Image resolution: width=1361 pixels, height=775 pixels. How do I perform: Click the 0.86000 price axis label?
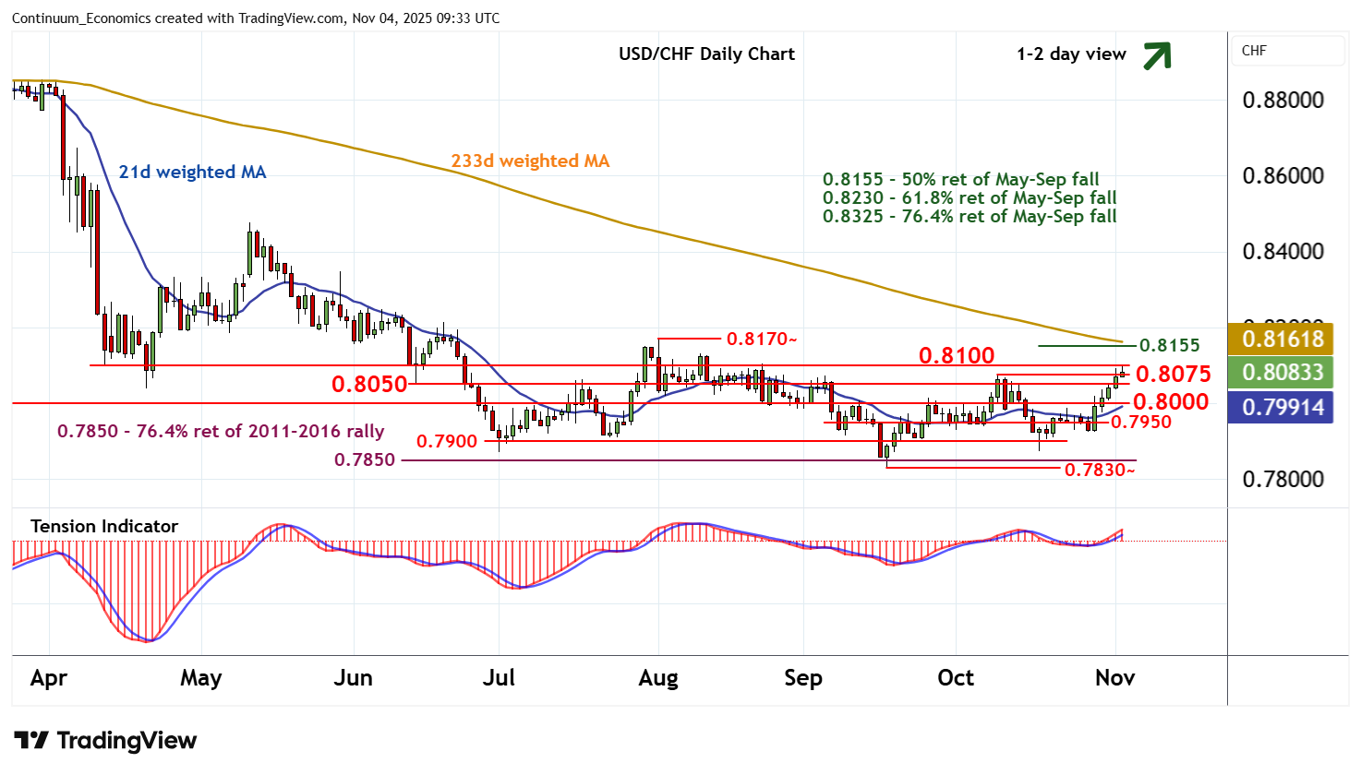click(x=1283, y=175)
